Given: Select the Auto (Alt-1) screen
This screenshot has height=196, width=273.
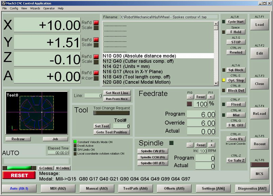Looking at the screenshot, I should pyautogui.click(x=19, y=189).
